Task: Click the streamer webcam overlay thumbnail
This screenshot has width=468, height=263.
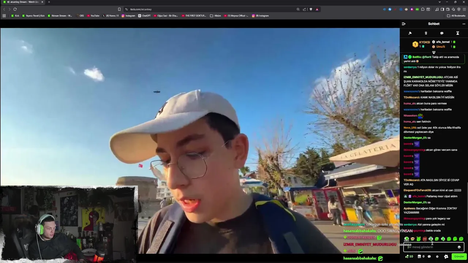Action: 68,224
